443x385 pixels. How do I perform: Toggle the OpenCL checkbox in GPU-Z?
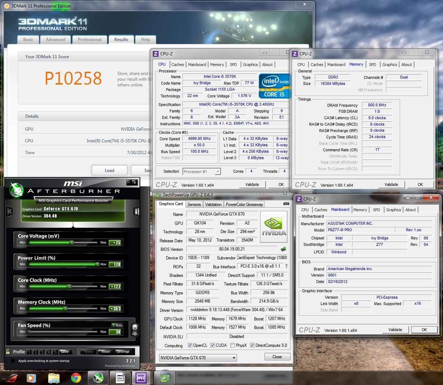point(190,345)
